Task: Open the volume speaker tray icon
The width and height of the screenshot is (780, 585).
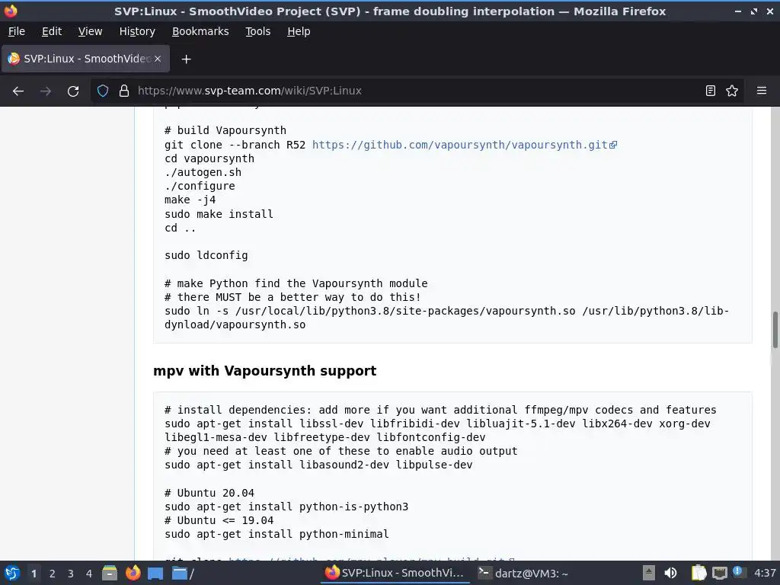Action: [x=670, y=573]
